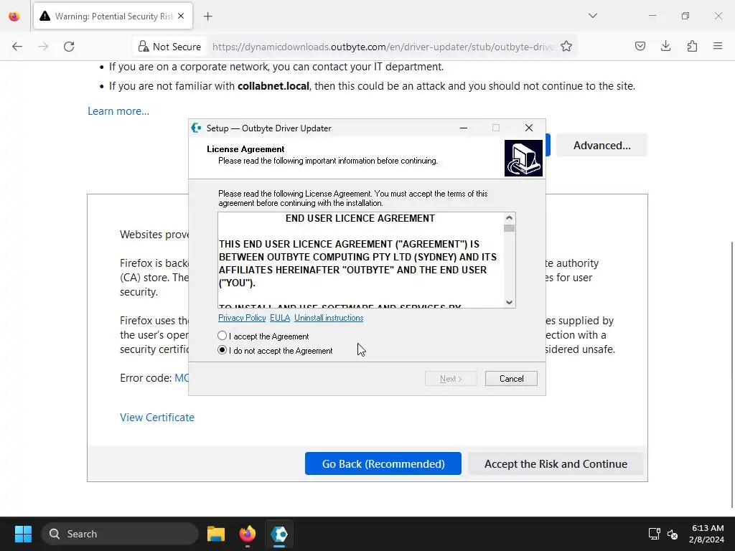
Task: Click the setup wizard installer image
Action: point(523,158)
